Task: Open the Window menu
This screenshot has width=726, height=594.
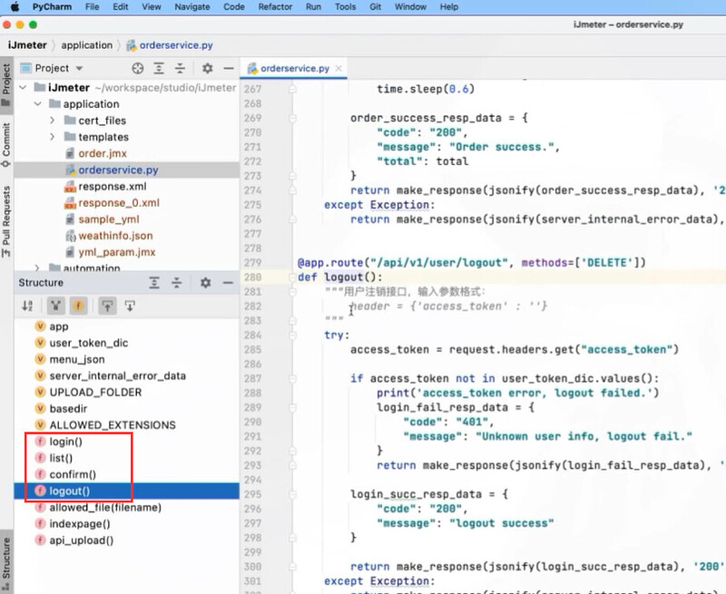Action: [x=410, y=6]
